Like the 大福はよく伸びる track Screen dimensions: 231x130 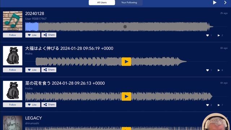click(33, 70)
